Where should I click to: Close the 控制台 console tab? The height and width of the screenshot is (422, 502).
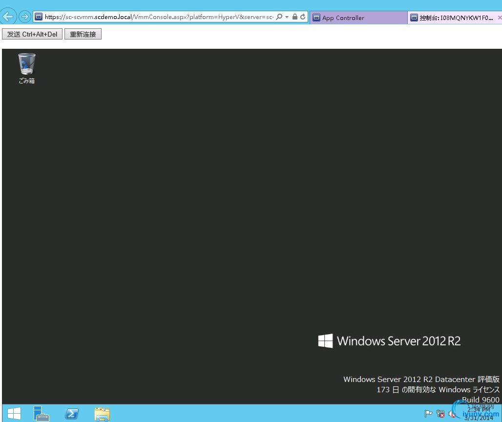coord(500,18)
